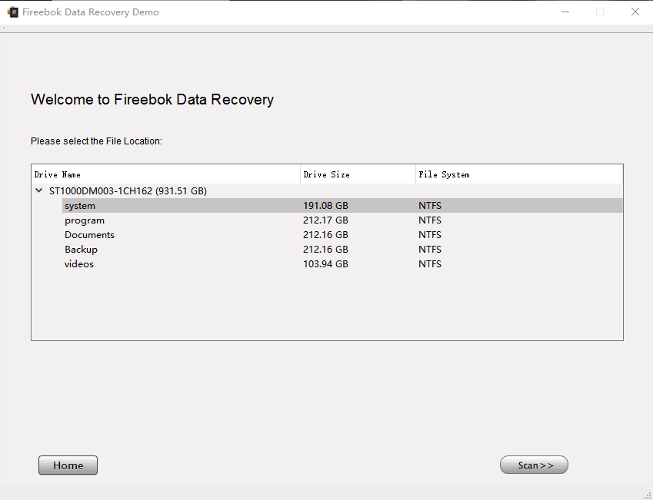Close the Fireebok Data Recovery window

[x=635, y=12]
